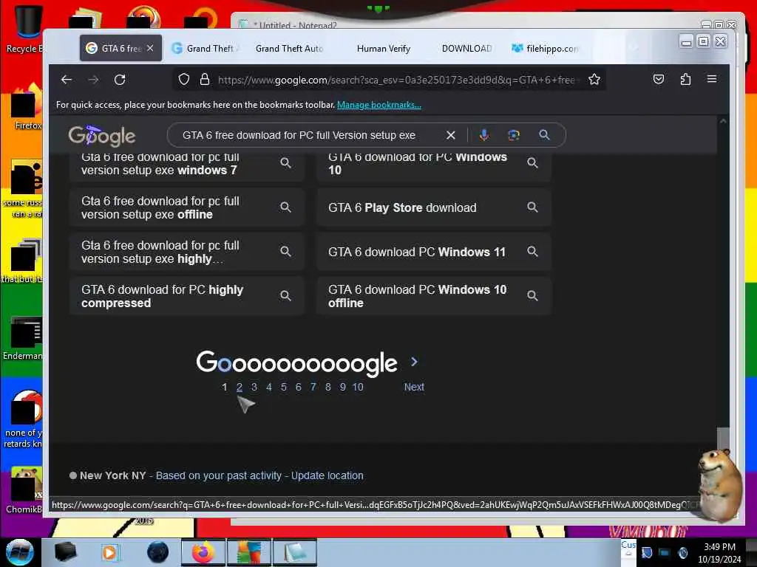Viewport: 757px width, 567px height.
Task: Switch to the first 'Grand Theft' tab
Action: (x=206, y=48)
